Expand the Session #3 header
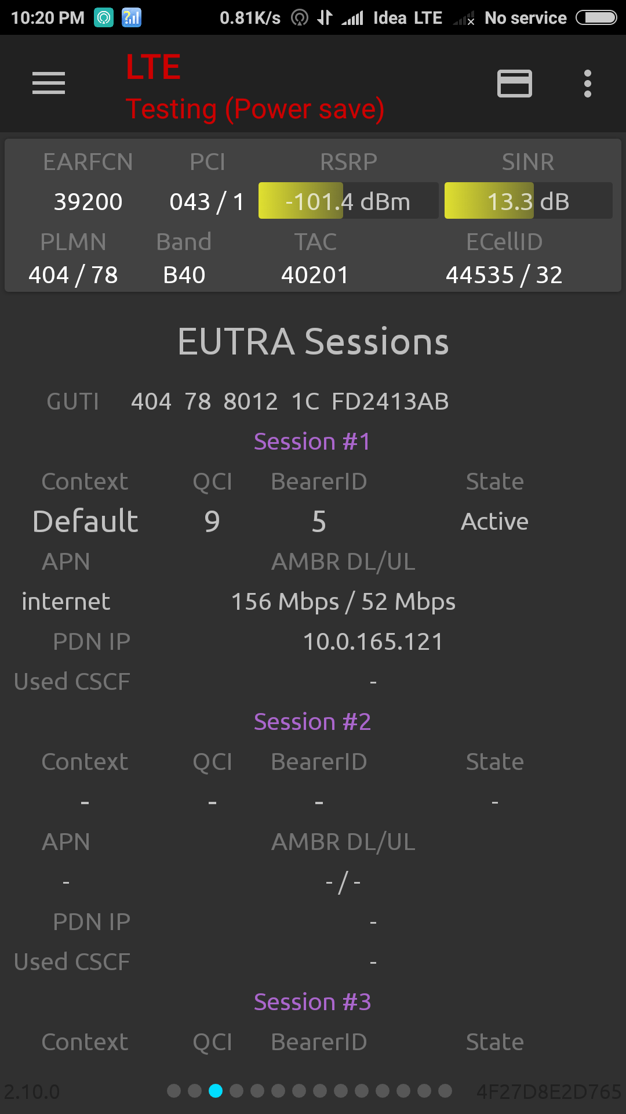626x1114 pixels. (312, 1002)
